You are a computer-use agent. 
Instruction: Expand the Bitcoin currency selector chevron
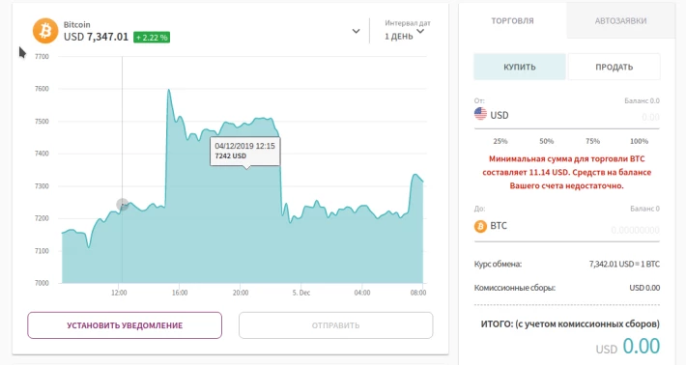click(x=357, y=31)
